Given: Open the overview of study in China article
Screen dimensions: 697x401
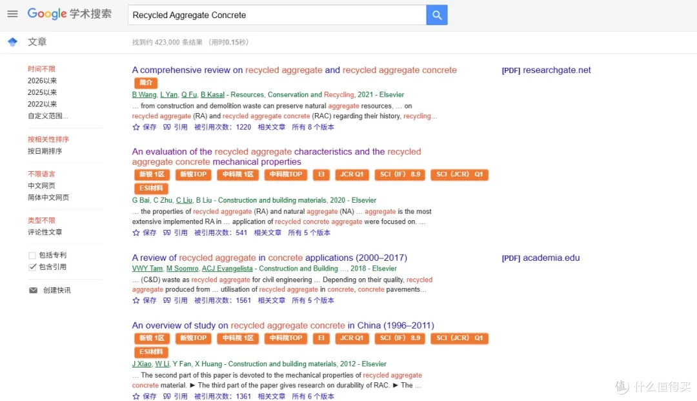Looking at the screenshot, I should [x=283, y=325].
